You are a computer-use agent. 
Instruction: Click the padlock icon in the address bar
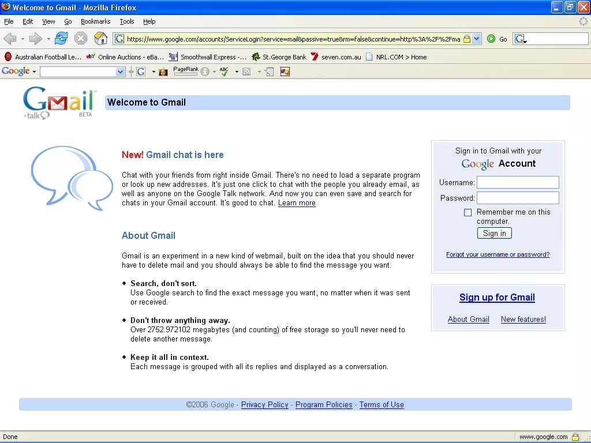coord(466,39)
